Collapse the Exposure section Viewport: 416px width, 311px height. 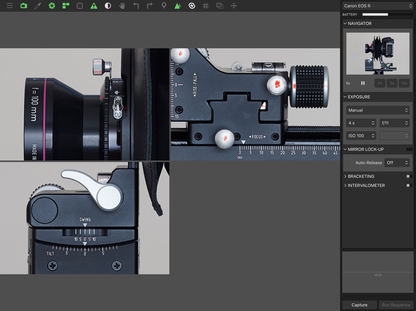(345, 97)
